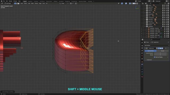
Task: Open the Face menu in viewport header
Action: click(44, 3)
